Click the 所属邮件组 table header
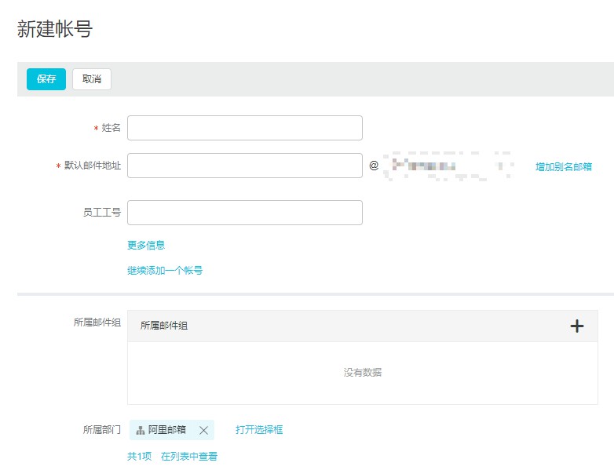 pyautogui.click(x=164, y=326)
